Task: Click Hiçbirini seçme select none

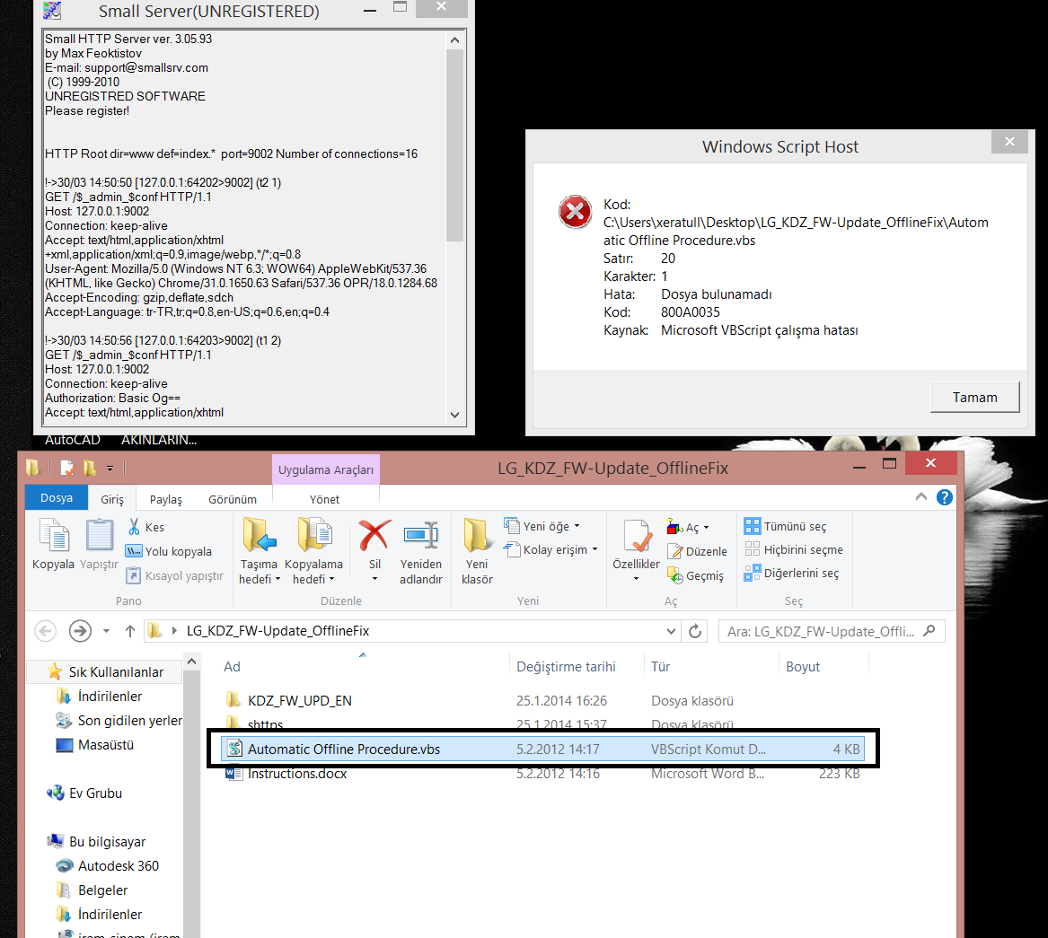Action: click(x=793, y=549)
